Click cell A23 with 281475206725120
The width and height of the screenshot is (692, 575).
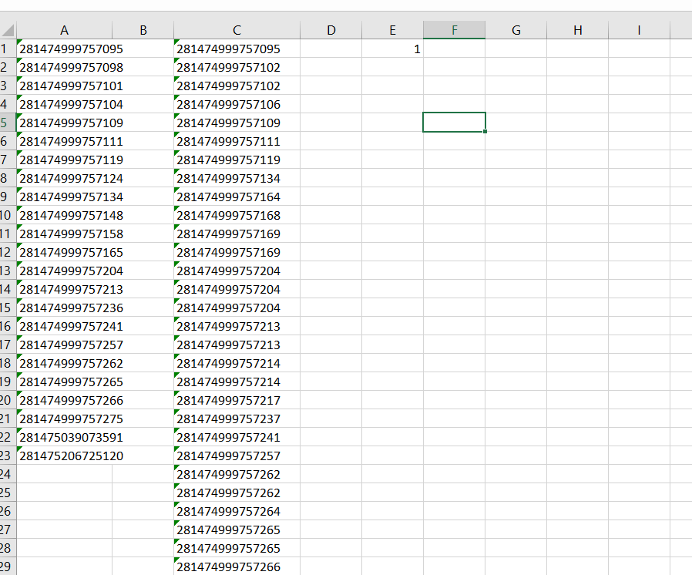point(65,456)
